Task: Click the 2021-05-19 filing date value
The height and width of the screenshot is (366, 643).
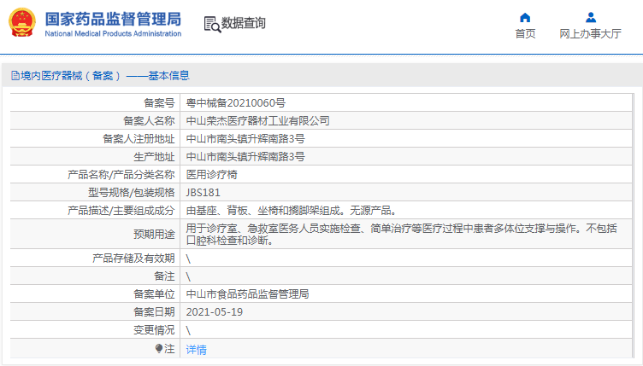Action: coord(215,311)
